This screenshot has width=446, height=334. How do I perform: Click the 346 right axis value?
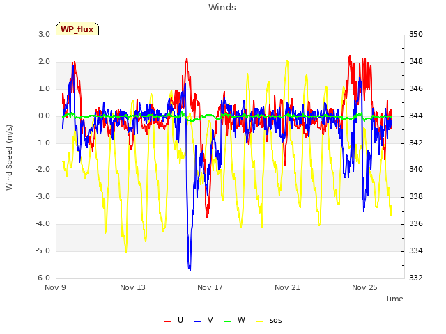[416, 89]
